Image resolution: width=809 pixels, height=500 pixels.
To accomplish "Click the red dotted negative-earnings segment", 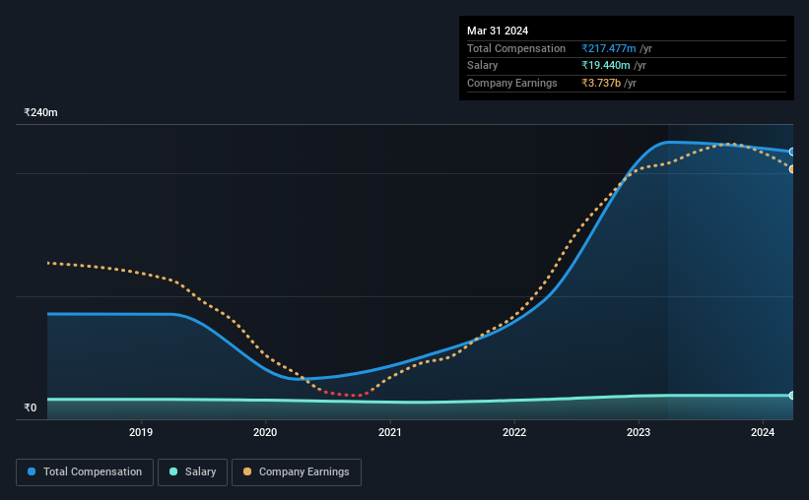I will click(346, 394).
